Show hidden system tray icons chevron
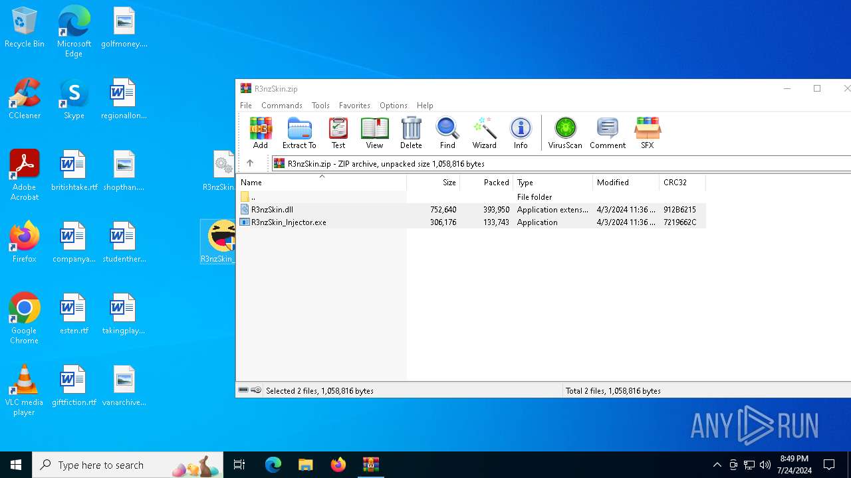This screenshot has width=851, height=478. tap(717, 465)
